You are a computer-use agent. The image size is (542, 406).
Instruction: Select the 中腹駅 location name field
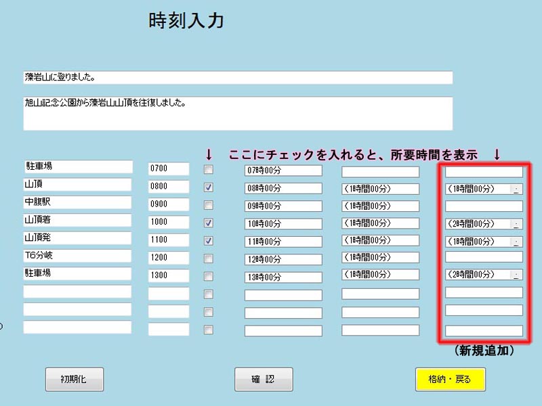77,202
